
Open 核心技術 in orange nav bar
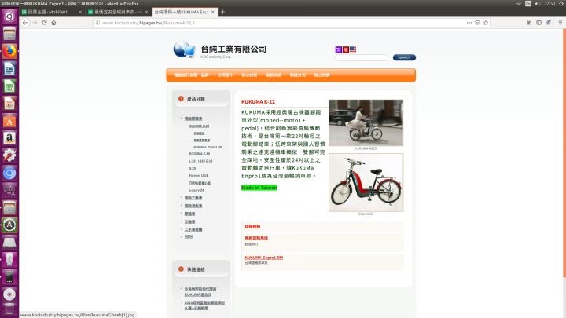(x=249, y=75)
